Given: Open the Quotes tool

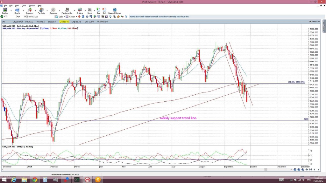Looking at the screenshot, I should [5, 11].
